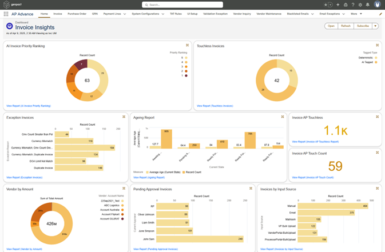Expand the Ageing Report chart
This screenshot has height=252, width=385.
283,117
